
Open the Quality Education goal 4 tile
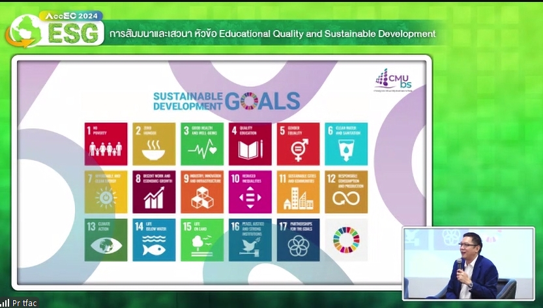point(250,144)
